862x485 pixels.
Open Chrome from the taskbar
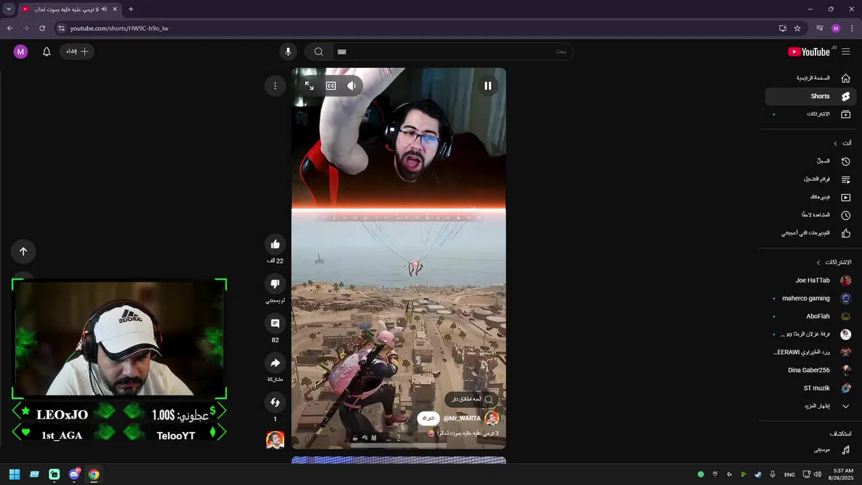pyautogui.click(x=94, y=474)
